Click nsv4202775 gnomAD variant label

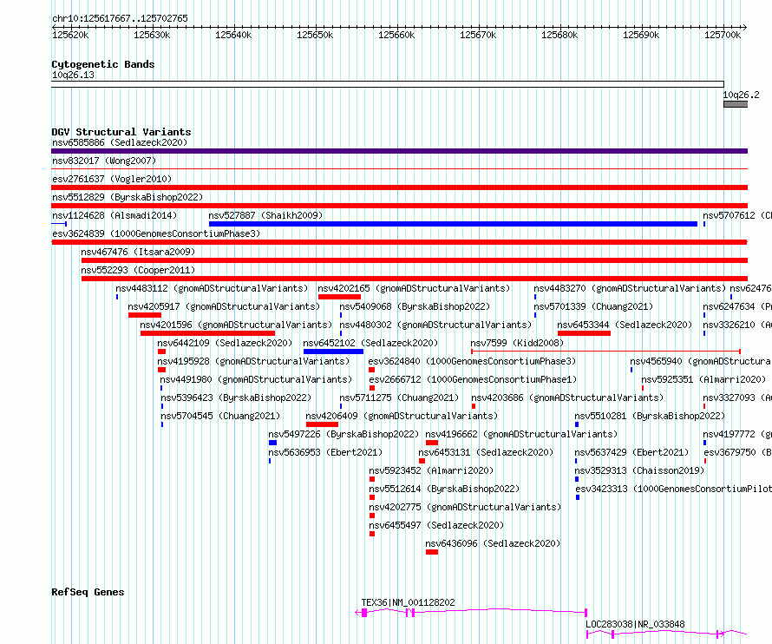coord(465,507)
